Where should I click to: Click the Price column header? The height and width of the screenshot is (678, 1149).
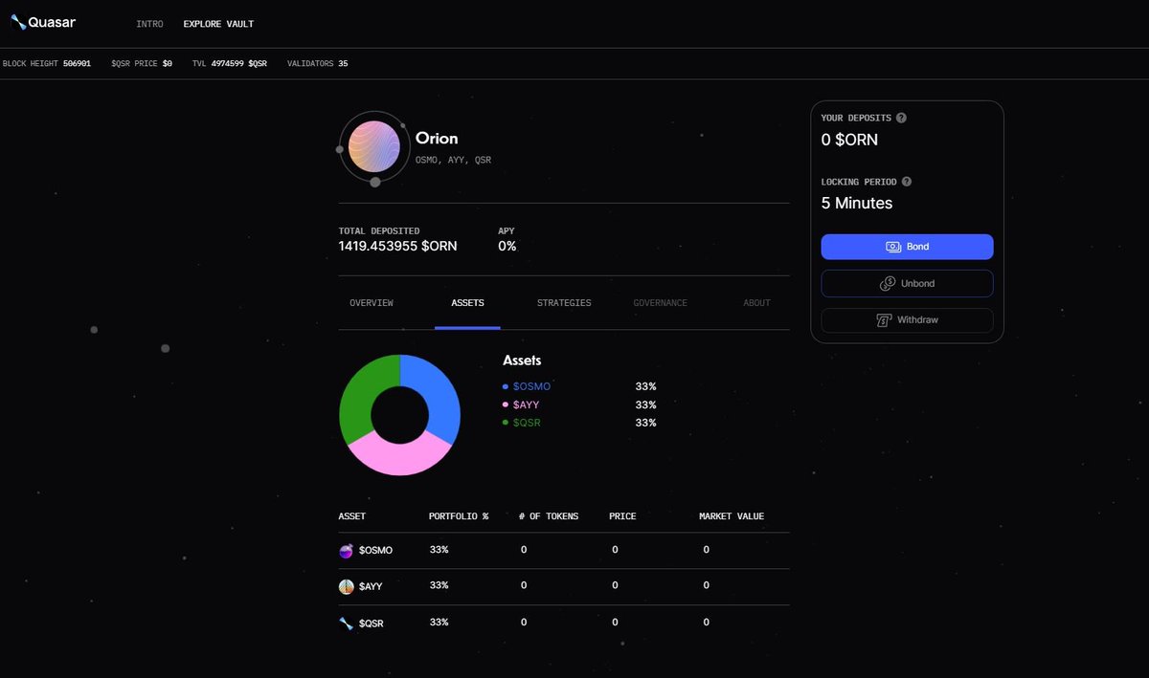(x=622, y=516)
